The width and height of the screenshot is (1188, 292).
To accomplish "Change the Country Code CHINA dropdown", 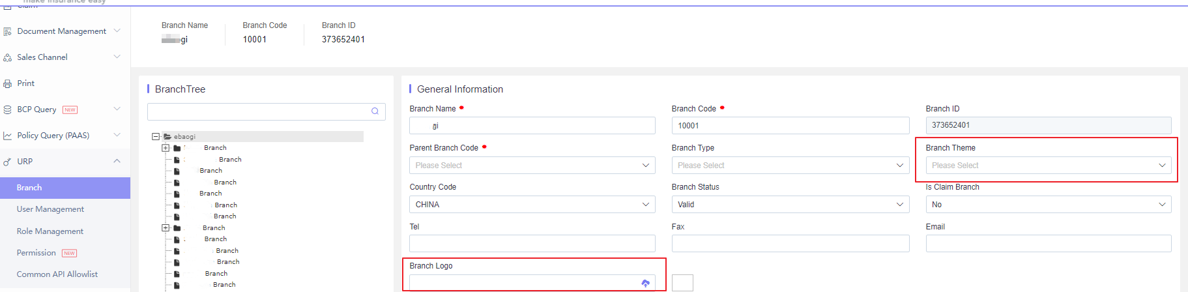I will pyautogui.click(x=532, y=205).
